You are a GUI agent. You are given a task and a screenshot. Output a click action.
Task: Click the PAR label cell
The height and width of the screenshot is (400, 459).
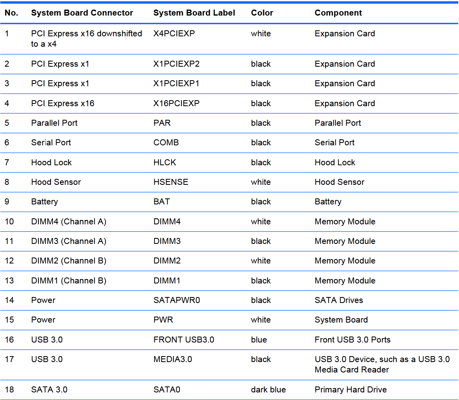click(162, 123)
